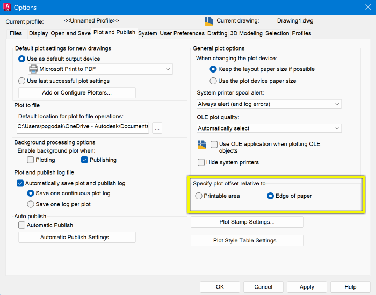The height and width of the screenshot is (295, 376).
Task: Close the Options dialog
Action: (368, 7)
